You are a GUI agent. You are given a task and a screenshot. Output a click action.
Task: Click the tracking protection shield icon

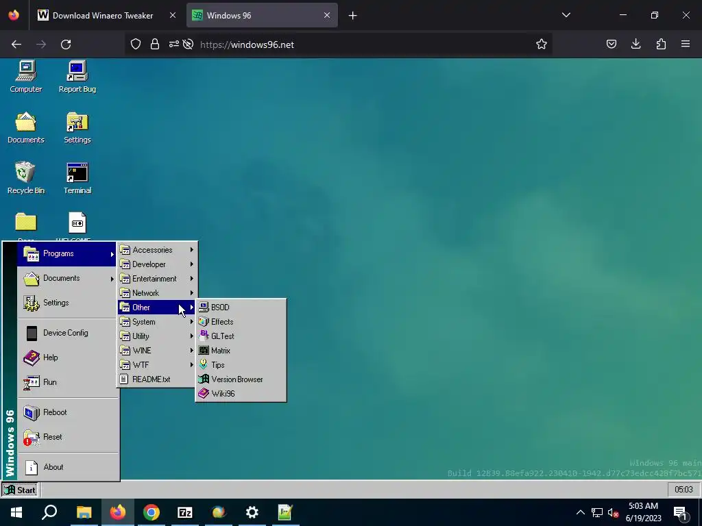pos(136,44)
